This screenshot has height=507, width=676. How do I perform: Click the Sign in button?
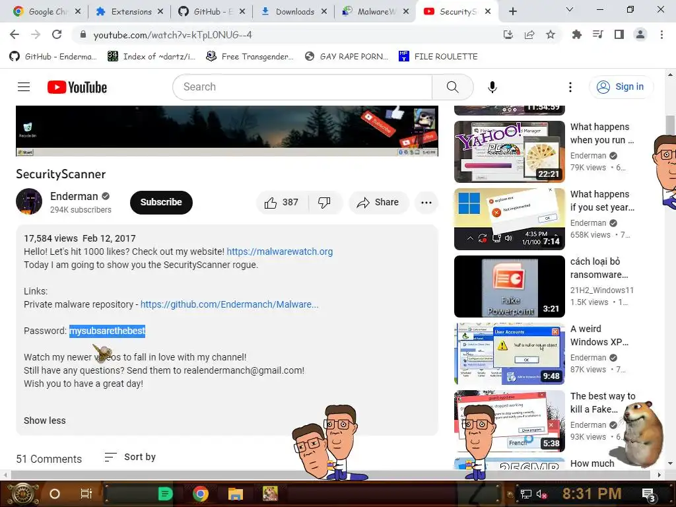tap(621, 86)
